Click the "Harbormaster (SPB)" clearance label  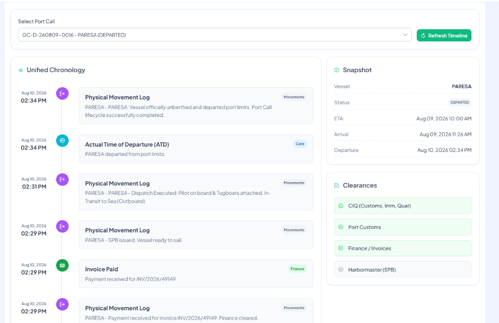[372, 270]
